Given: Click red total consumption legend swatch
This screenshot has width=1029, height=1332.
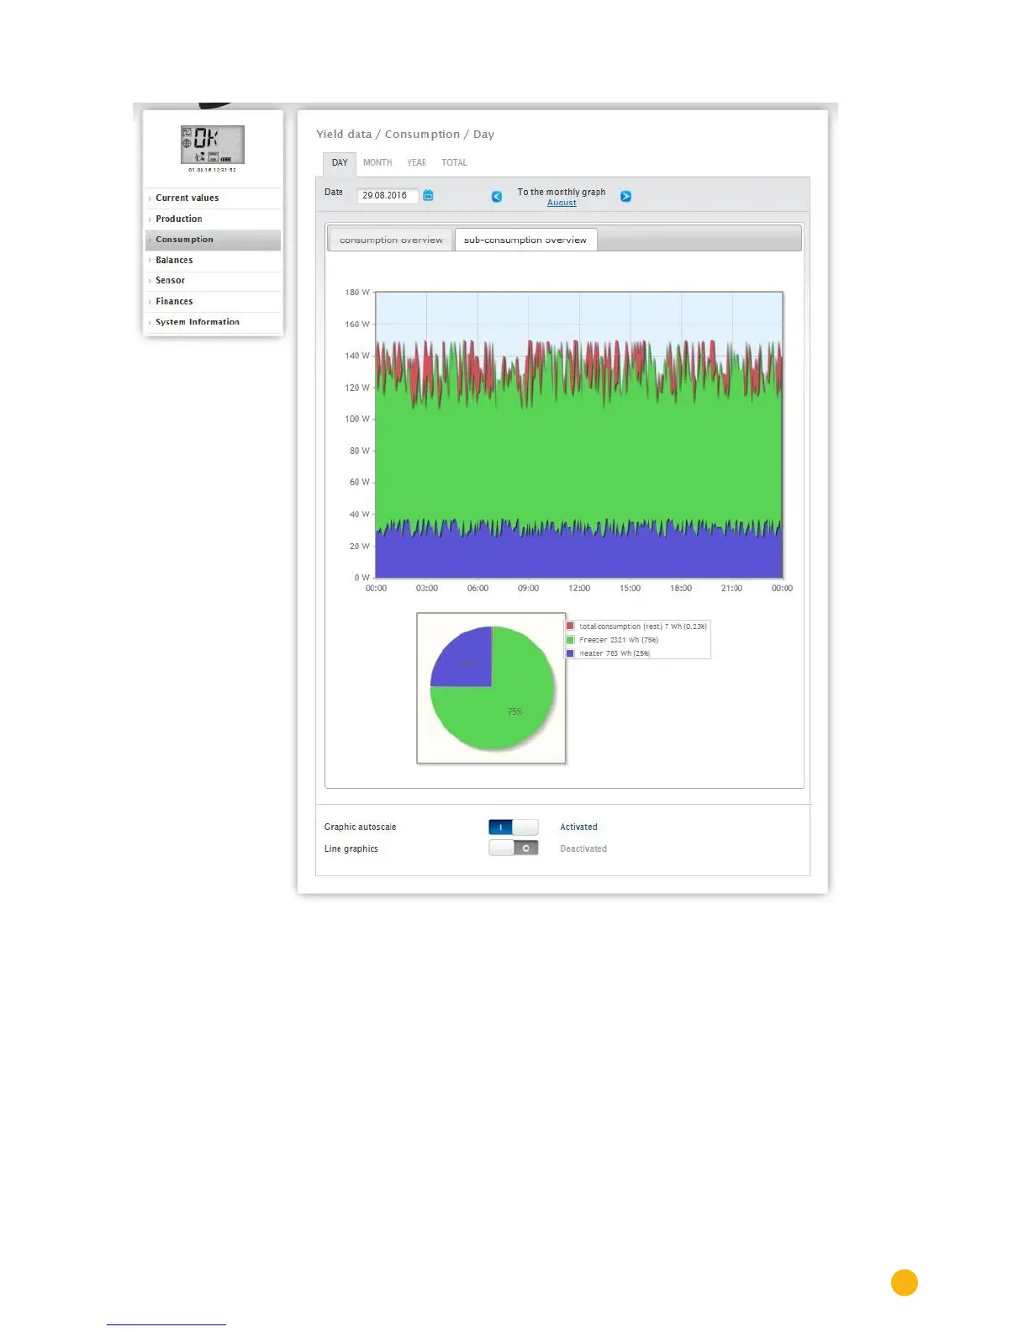Looking at the screenshot, I should (x=571, y=626).
